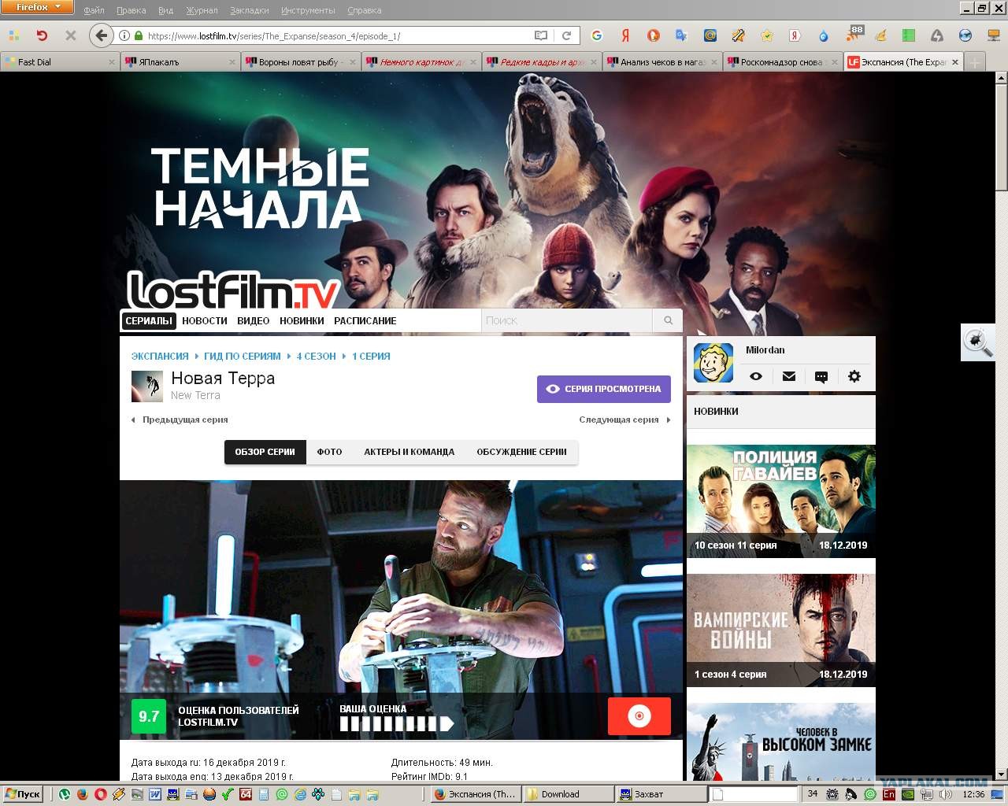The image size is (1008, 806).
Task: Click the Пуск start button
Action: [x=22, y=794]
